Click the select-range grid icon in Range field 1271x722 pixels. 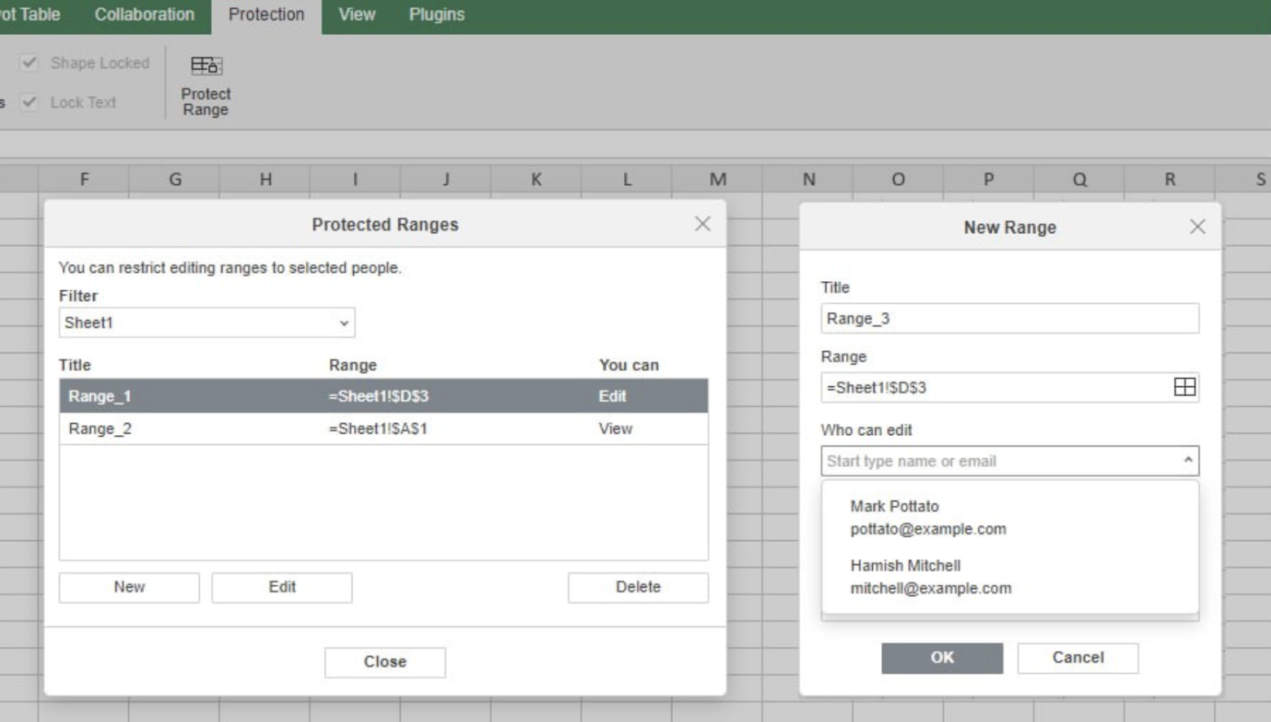pos(1185,387)
